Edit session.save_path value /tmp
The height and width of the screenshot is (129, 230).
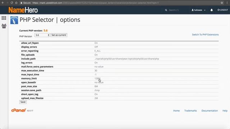pyautogui.click(x=97, y=90)
